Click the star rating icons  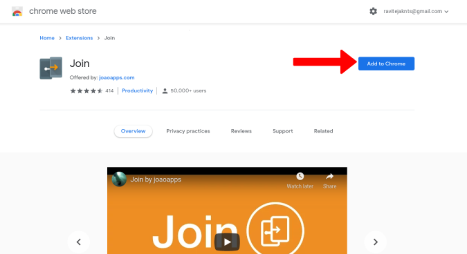[x=86, y=90]
